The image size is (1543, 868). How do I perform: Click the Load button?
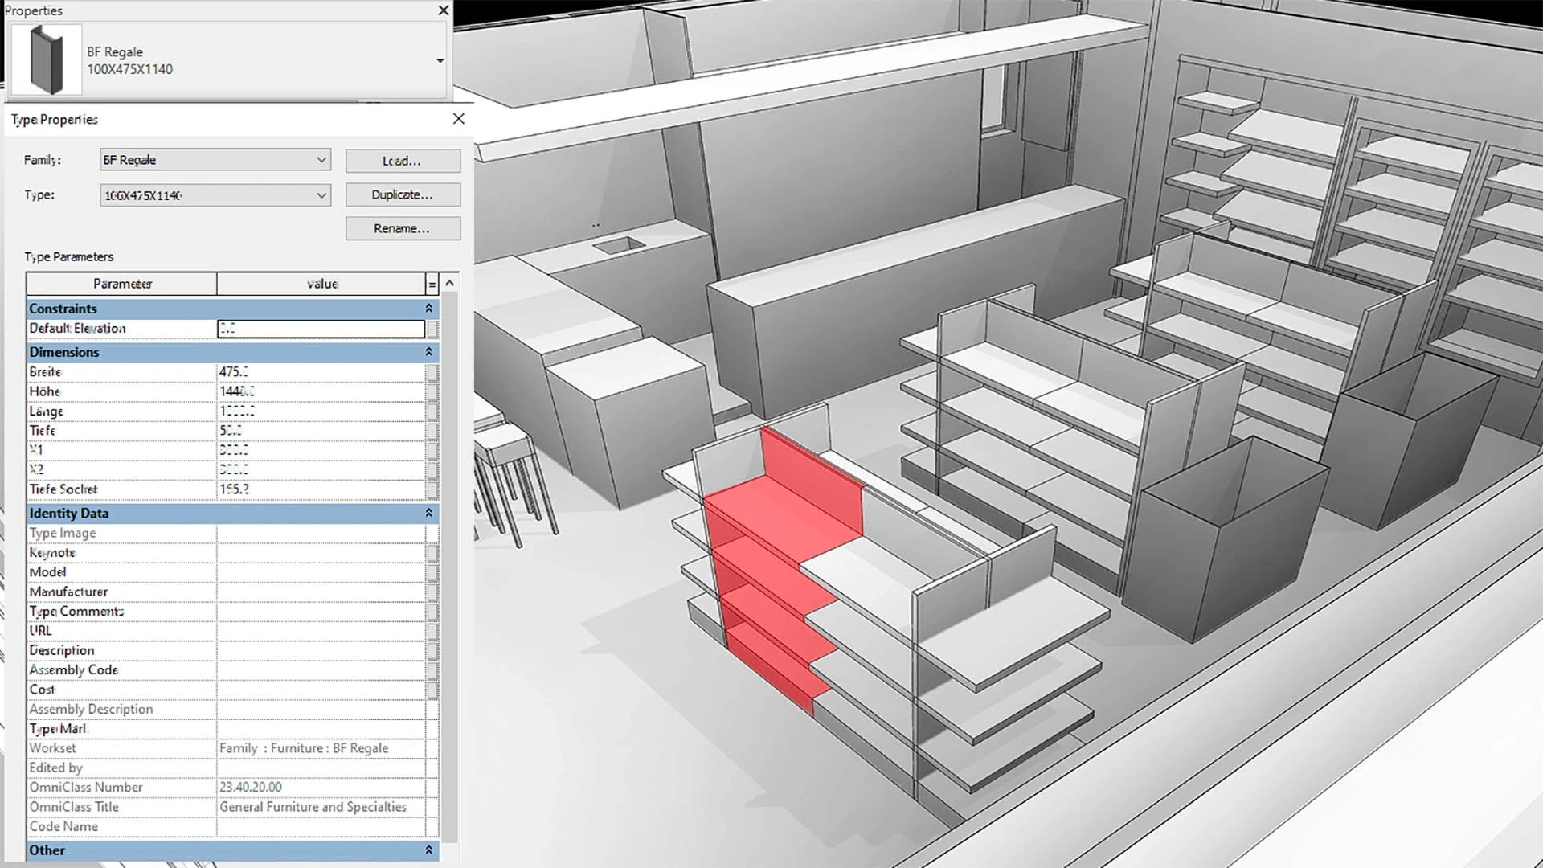click(x=402, y=160)
